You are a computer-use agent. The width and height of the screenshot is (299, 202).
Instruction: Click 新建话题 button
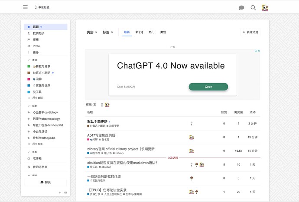click(x=250, y=32)
